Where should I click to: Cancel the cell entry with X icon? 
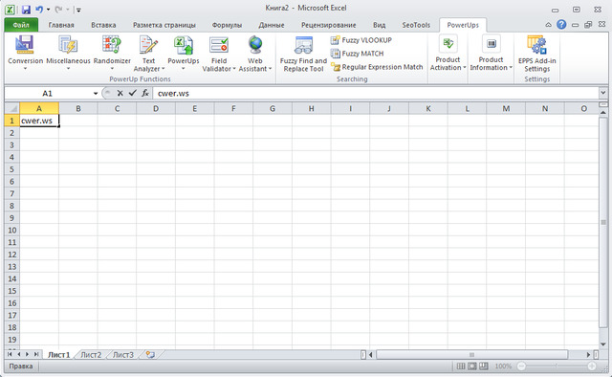tap(120, 93)
